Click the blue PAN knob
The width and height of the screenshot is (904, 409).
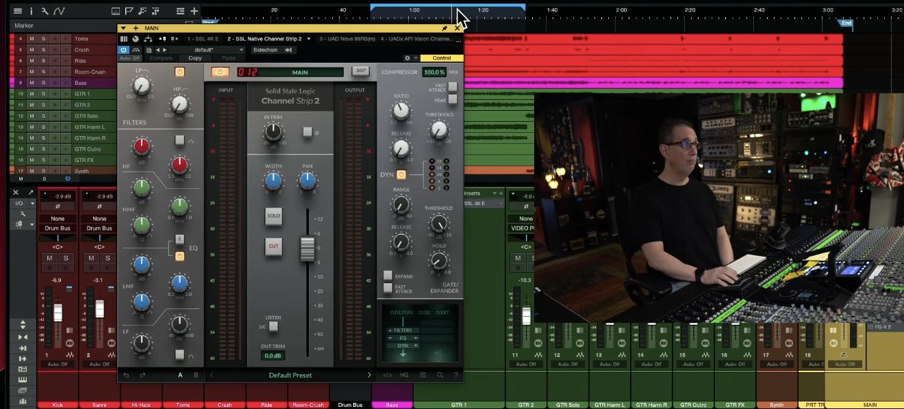pyautogui.click(x=307, y=181)
